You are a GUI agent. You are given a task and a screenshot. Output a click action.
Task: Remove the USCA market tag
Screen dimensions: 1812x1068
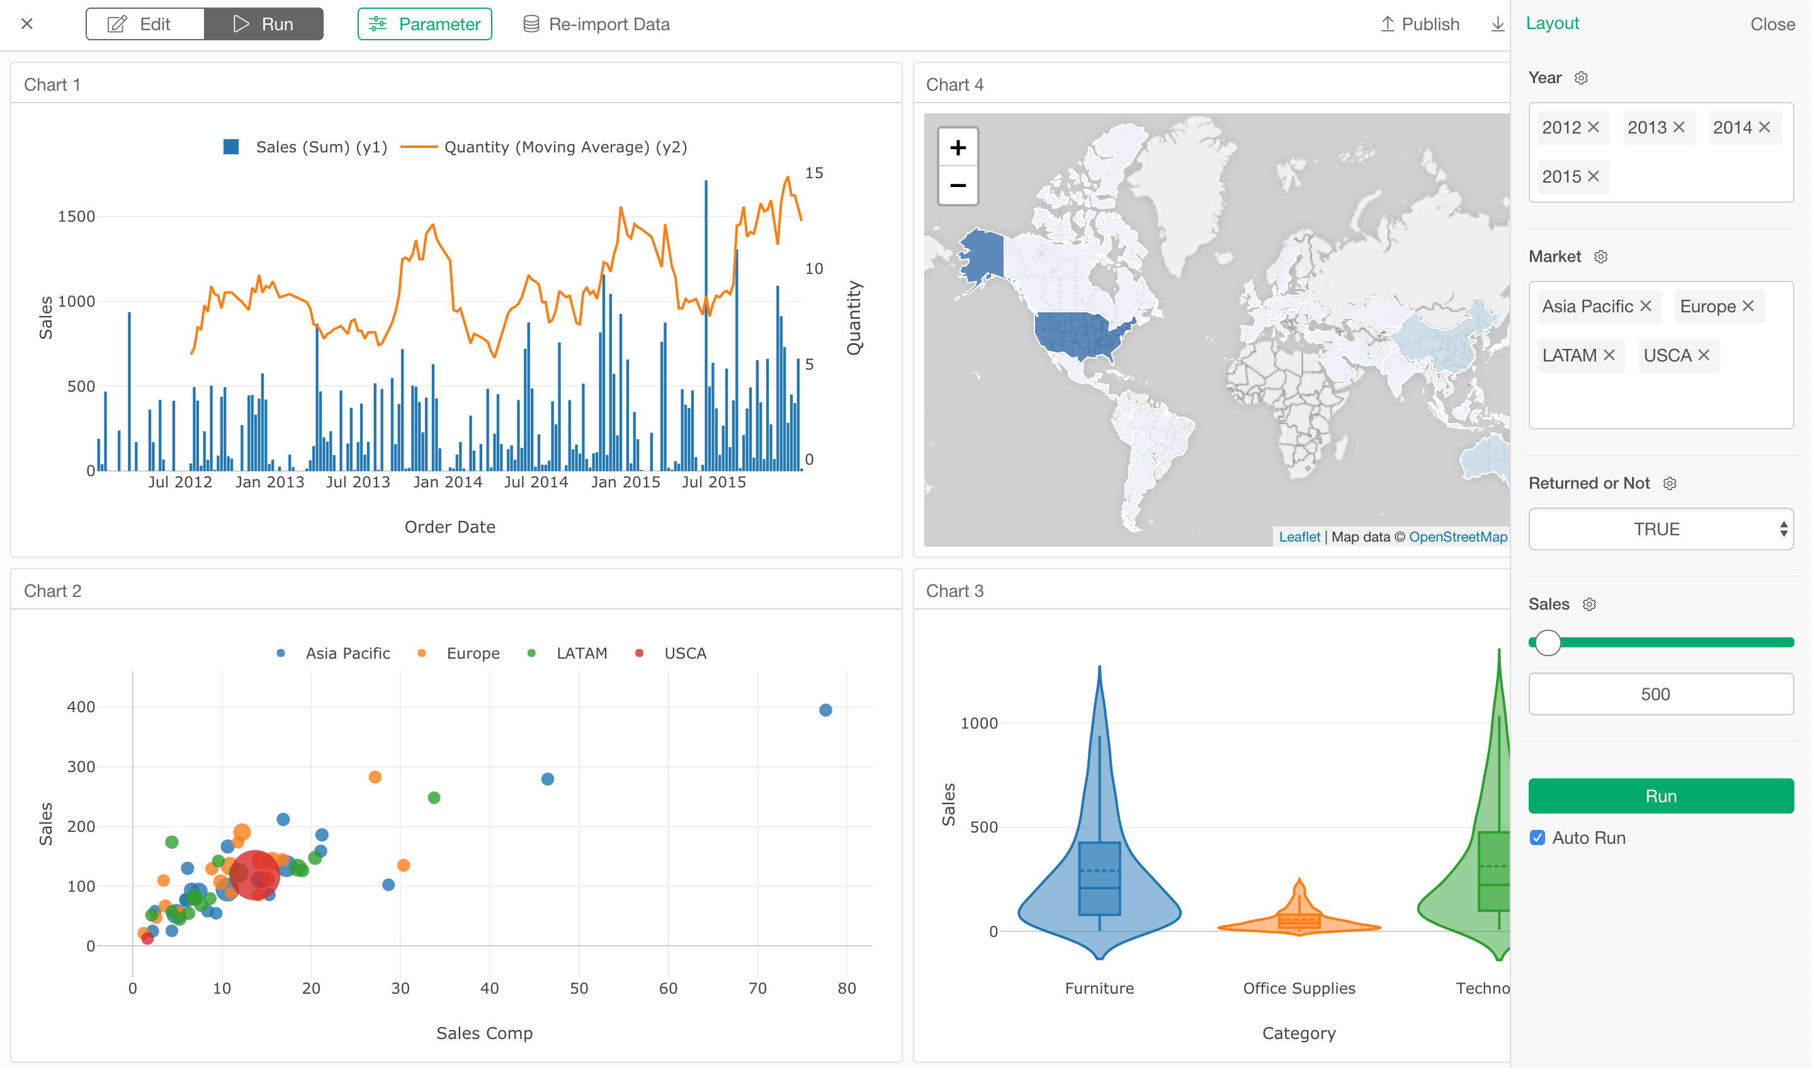[x=1704, y=355]
